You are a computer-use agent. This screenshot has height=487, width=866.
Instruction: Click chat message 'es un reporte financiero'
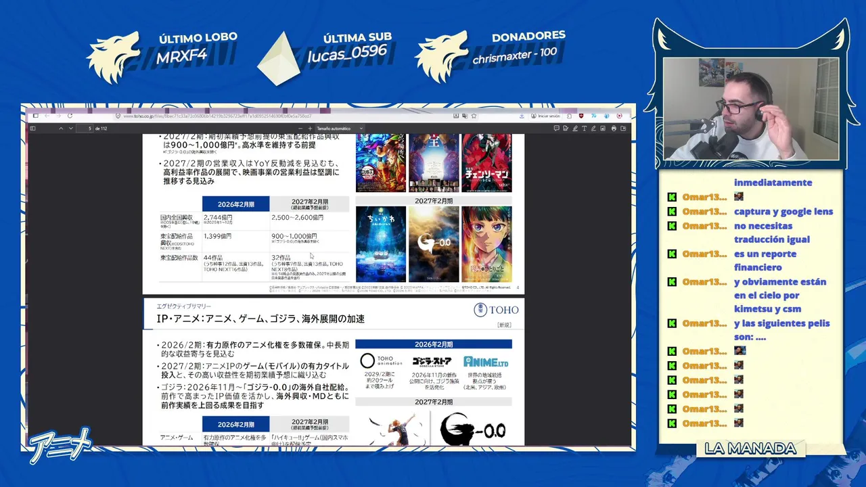[x=765, y=260]
